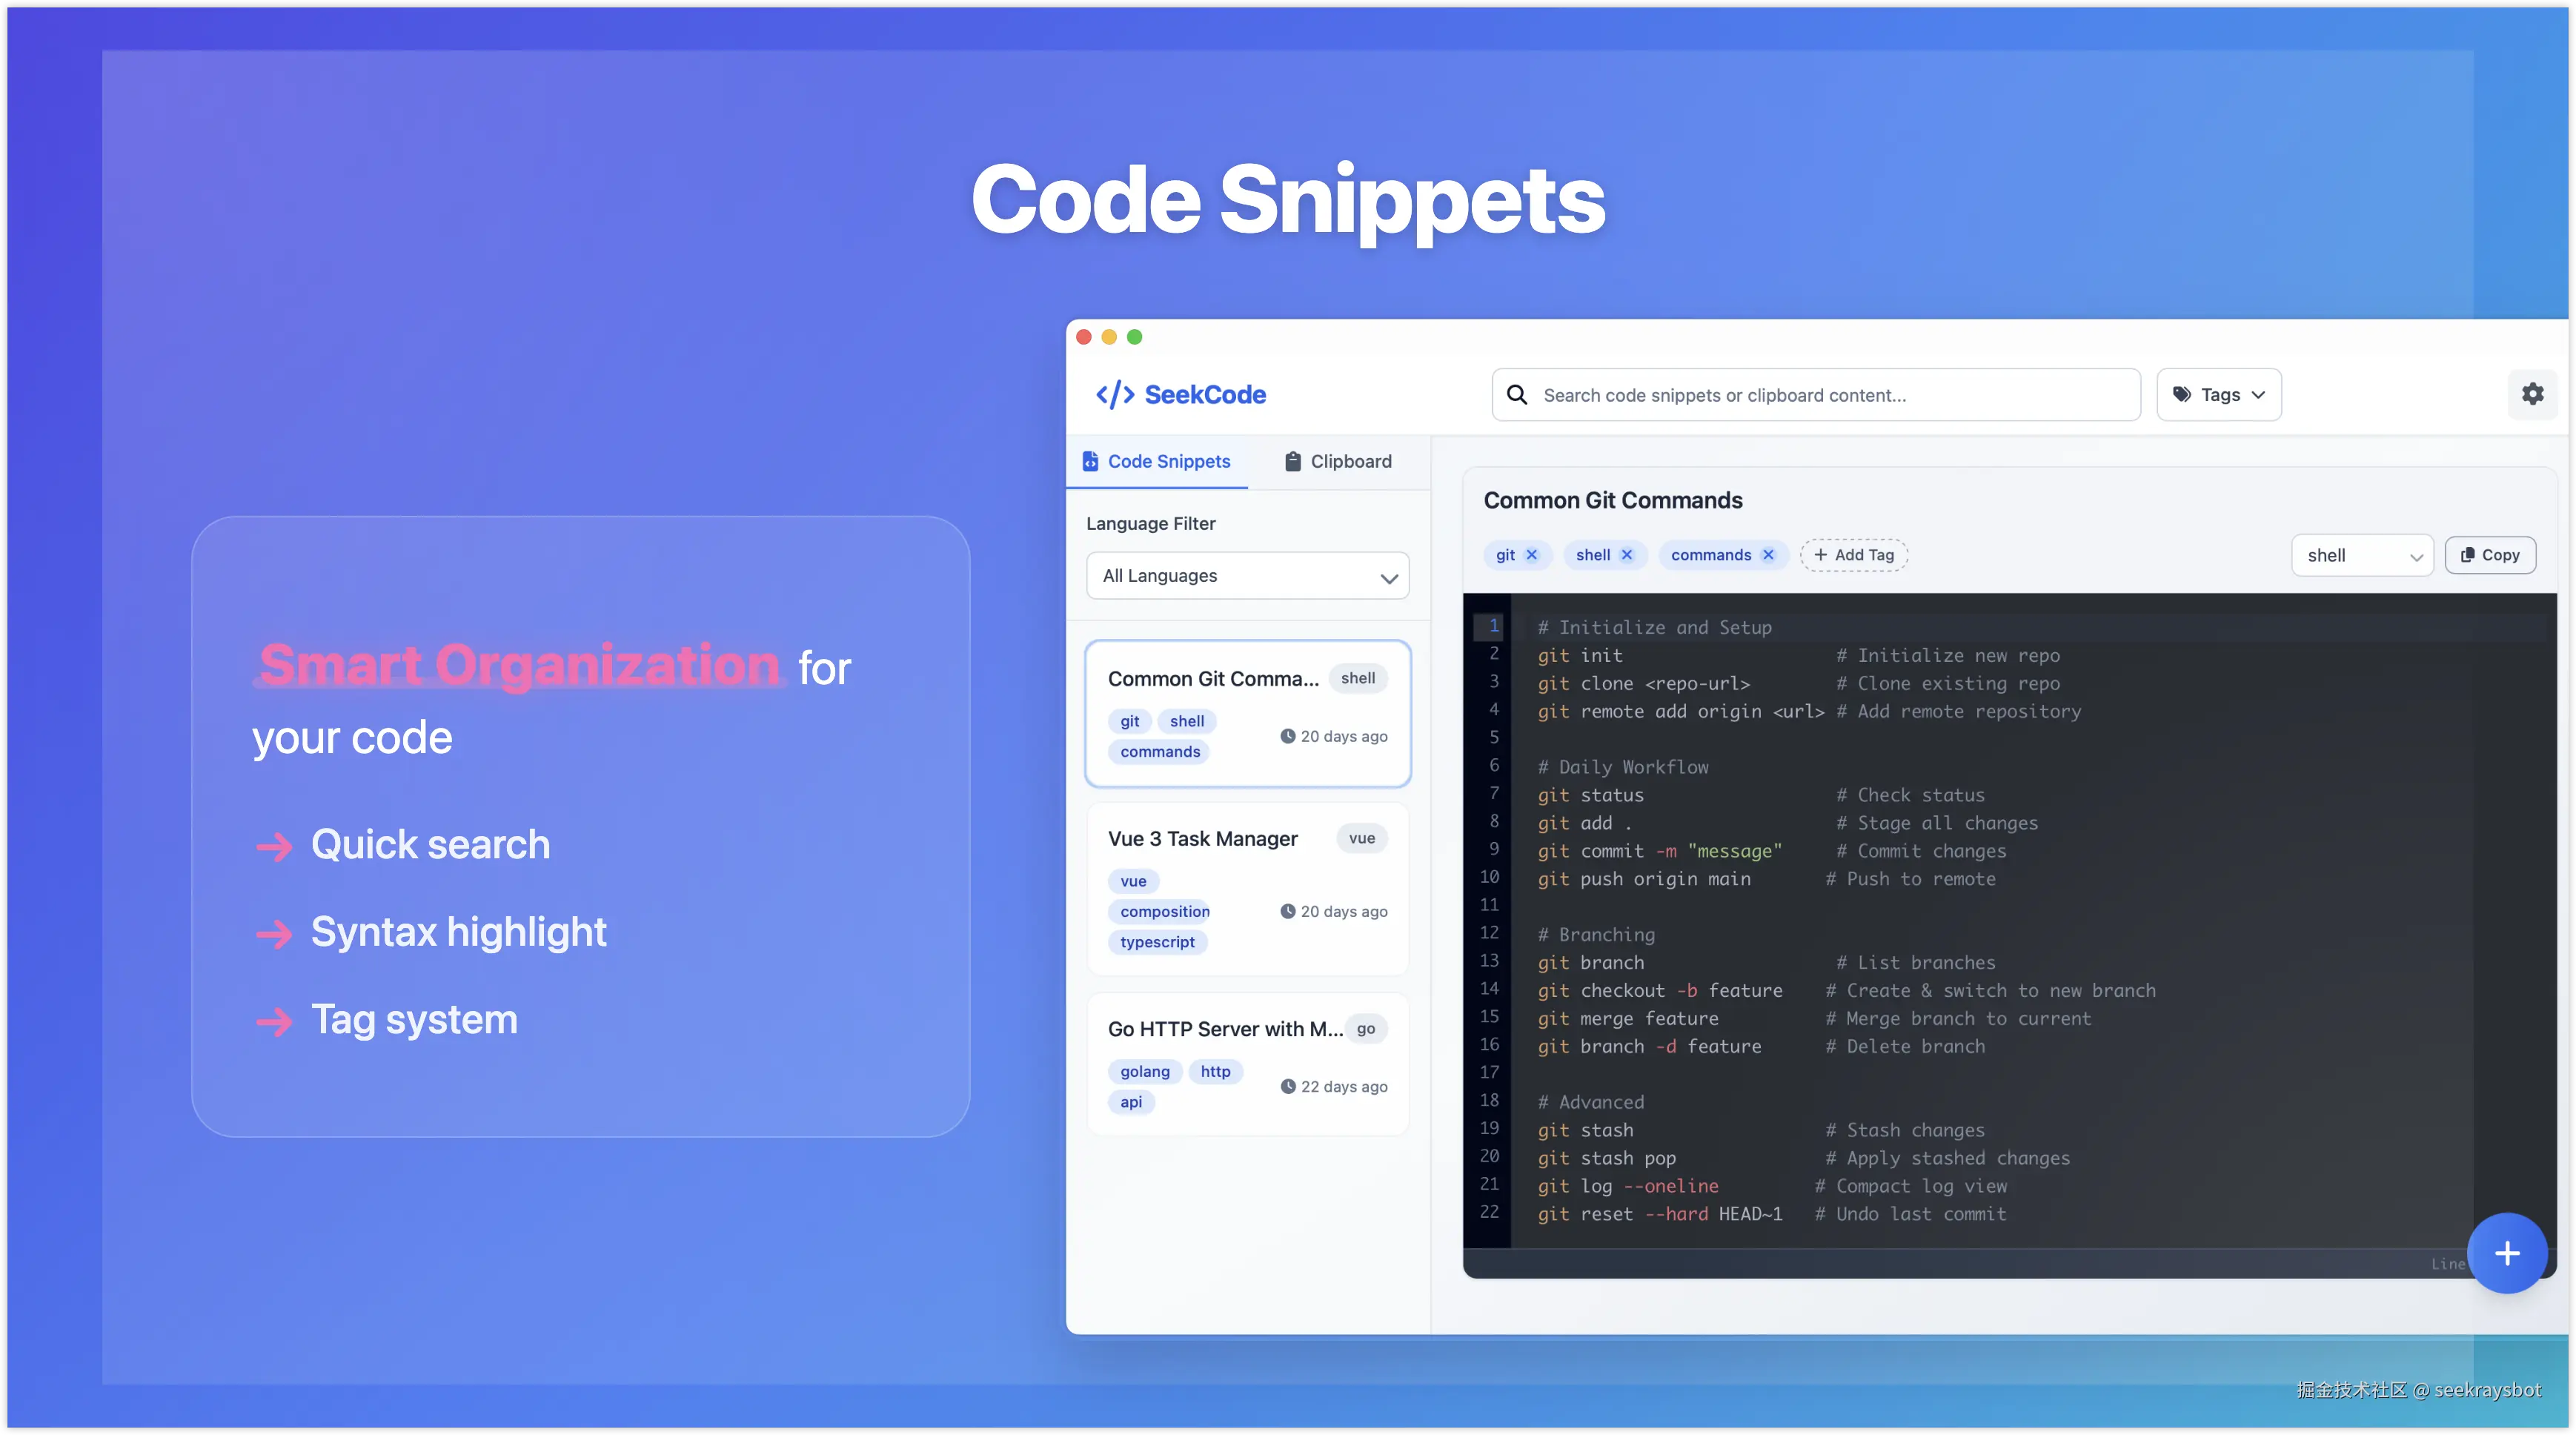This screenshot has height=1435, width=2576.
Task: Click the Add Tag button
Action: pos(1853,555)
